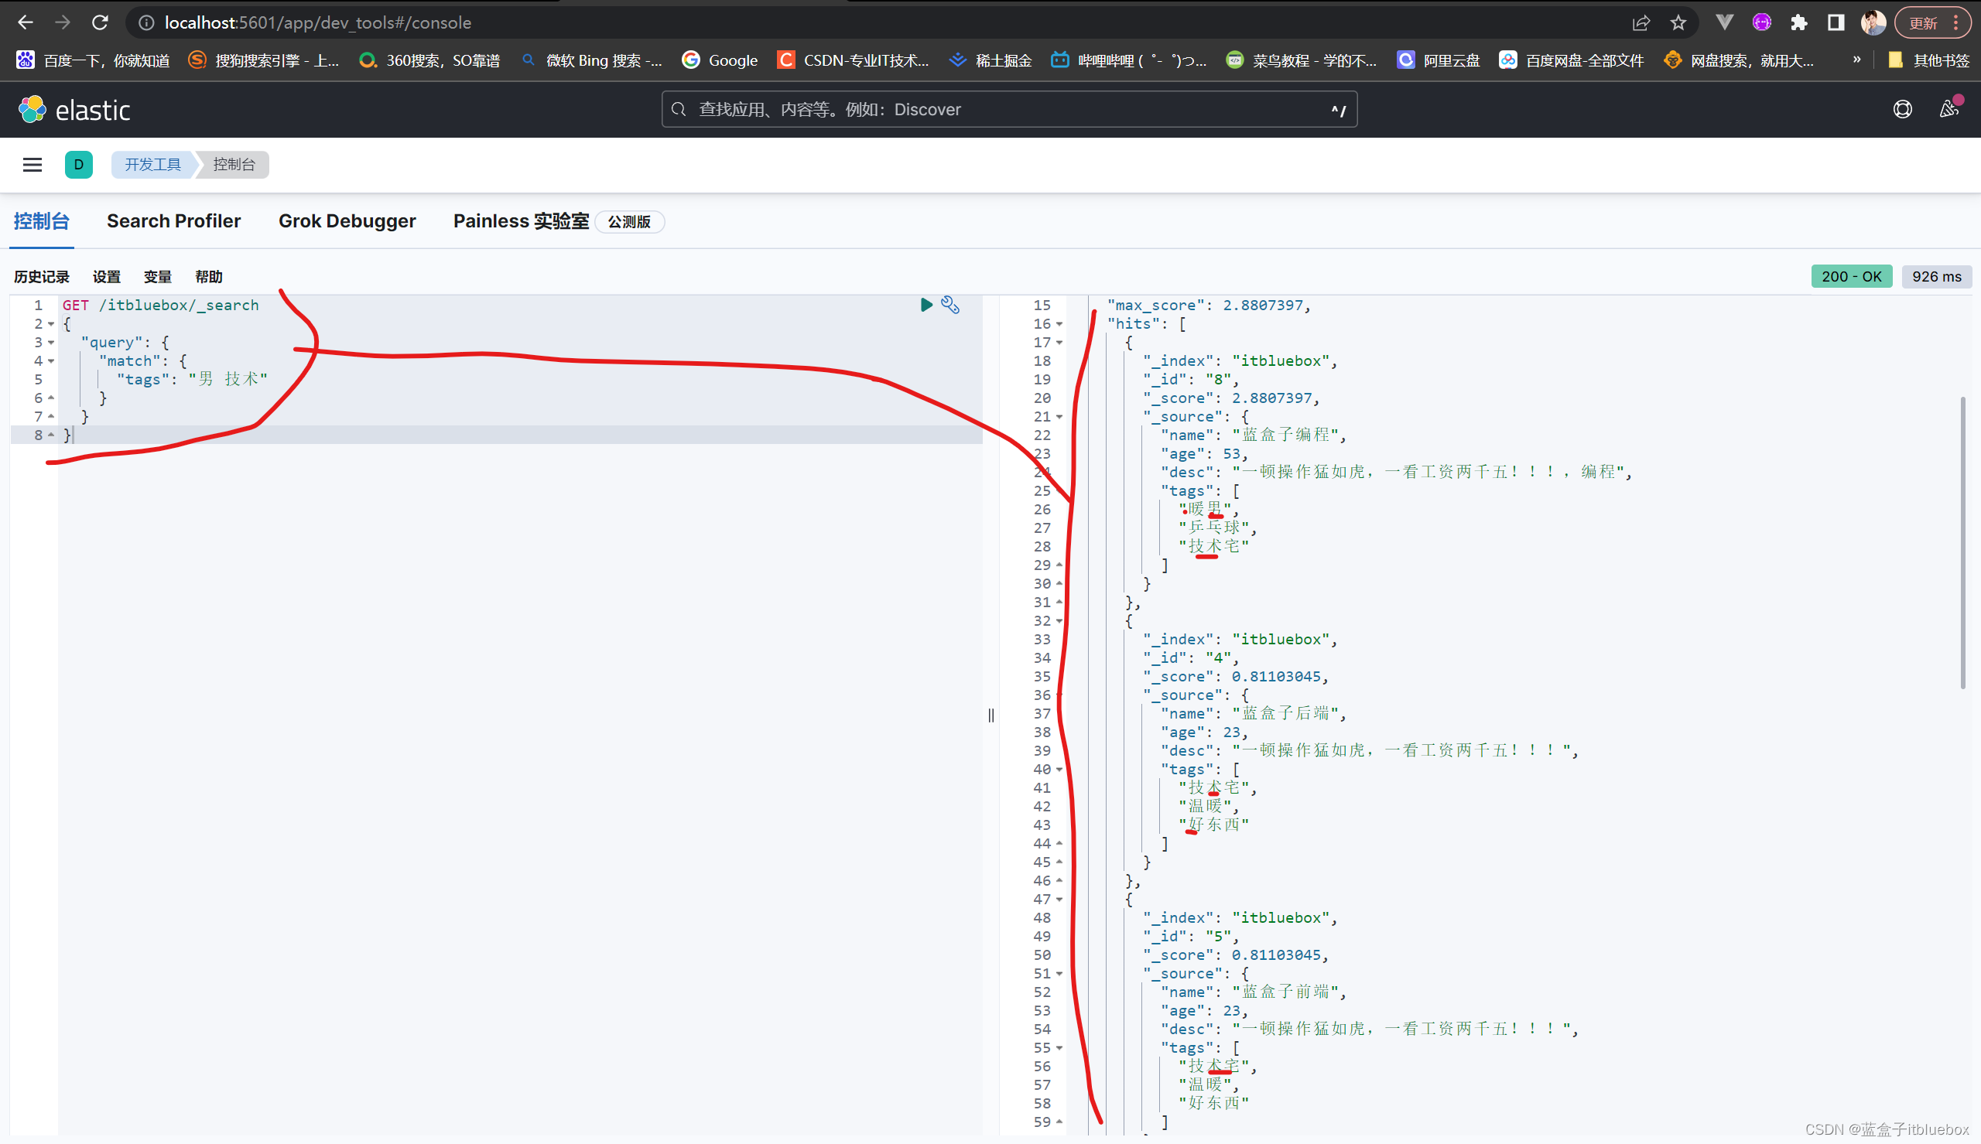This screenshot has height=1144, width=1981.
Task: Select the Grok Debugger tab
Action: 347,220
